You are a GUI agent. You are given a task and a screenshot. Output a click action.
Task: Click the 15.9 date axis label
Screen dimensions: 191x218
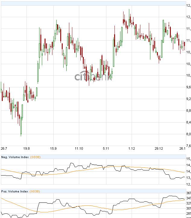(53, 148)
